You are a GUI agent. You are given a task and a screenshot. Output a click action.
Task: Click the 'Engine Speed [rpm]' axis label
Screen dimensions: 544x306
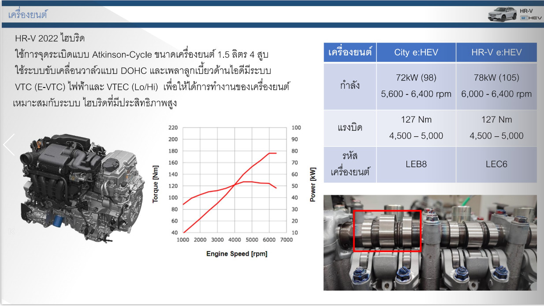[237, 254]
